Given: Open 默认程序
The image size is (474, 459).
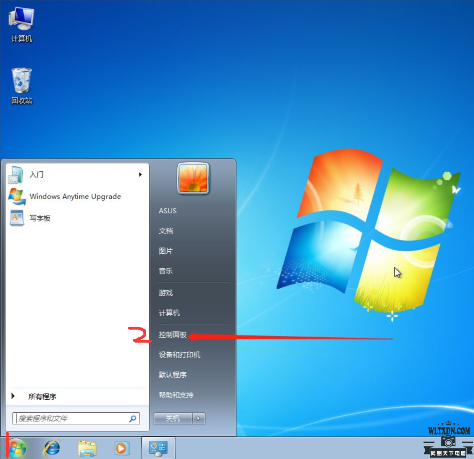Looking at the screenshot, I should point(173,374).
